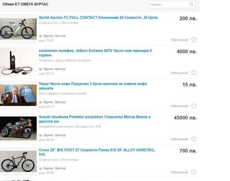The height and width of the screenshot is (181, 230).
Task: Click the search magnifier icon
Action: click(191, 5)
